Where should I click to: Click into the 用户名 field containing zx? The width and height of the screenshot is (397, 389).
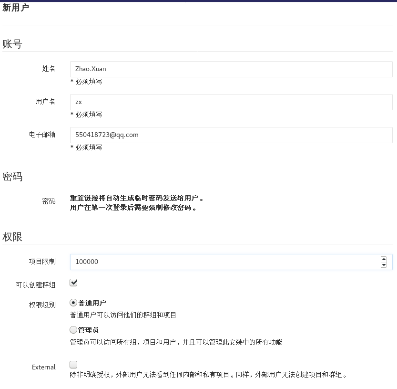pyautogui.click(x=231, y=102)
